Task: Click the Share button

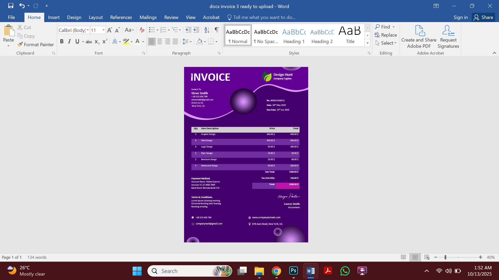Action: [483, 17]
